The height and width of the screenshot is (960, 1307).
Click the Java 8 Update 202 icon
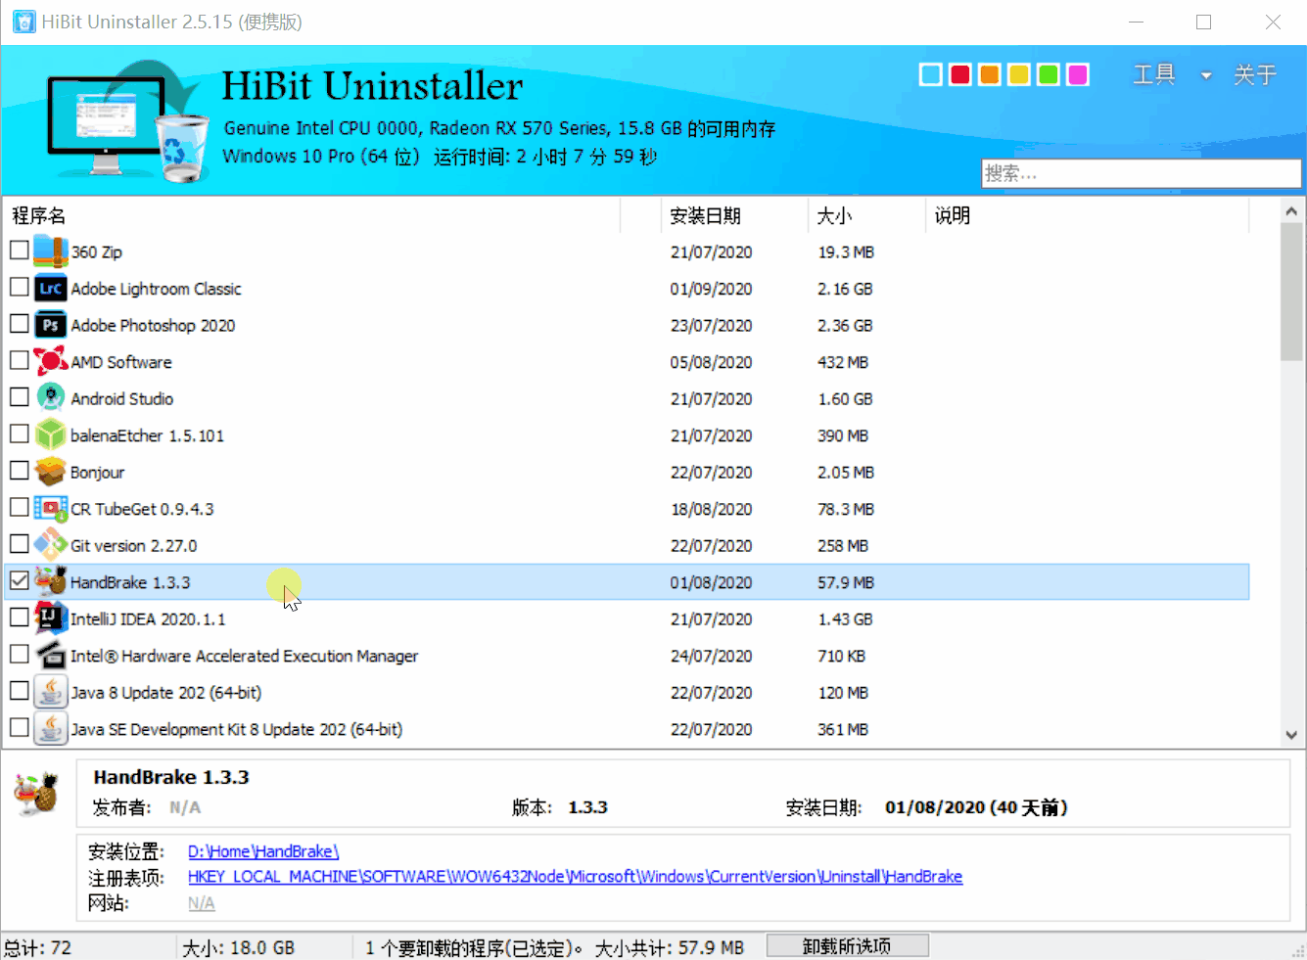tap(49, 691)
